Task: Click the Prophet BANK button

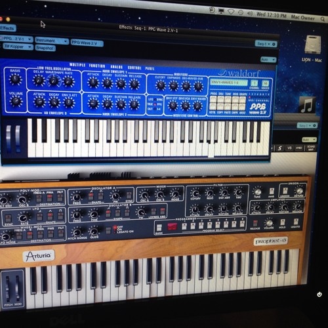Action: [159, 228]
